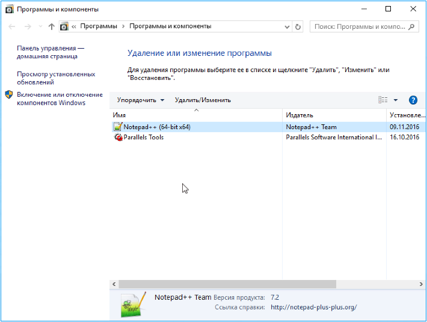
Task: Click the 16.10.2016 install date
Action: point(404,137)
